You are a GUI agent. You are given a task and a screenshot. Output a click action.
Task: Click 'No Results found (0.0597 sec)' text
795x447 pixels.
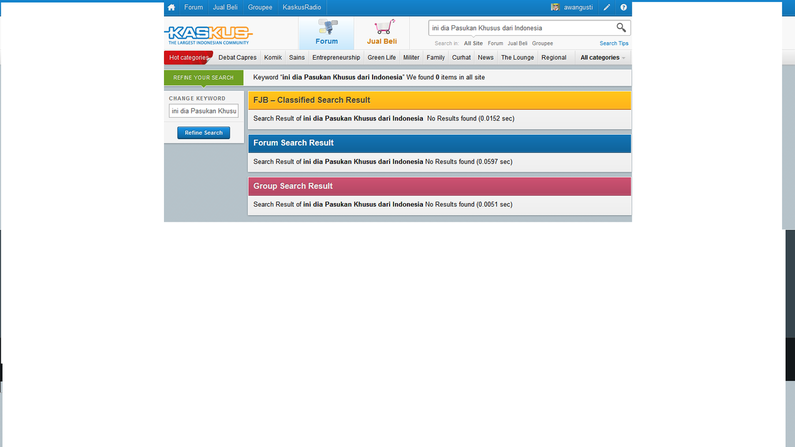469,162
